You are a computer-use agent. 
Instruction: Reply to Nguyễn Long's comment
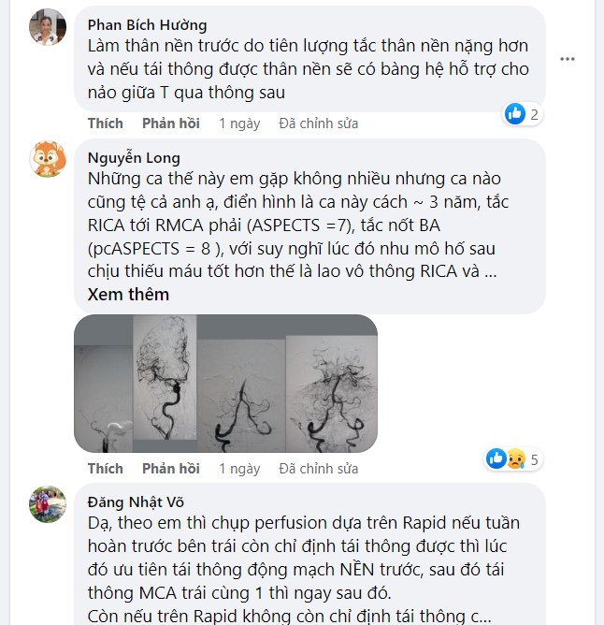pyautogui.click(x=170, y=468)
